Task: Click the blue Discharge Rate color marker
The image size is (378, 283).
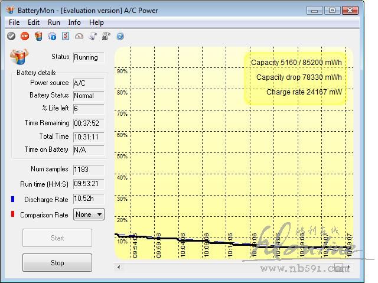Action: tap(12, 199)
